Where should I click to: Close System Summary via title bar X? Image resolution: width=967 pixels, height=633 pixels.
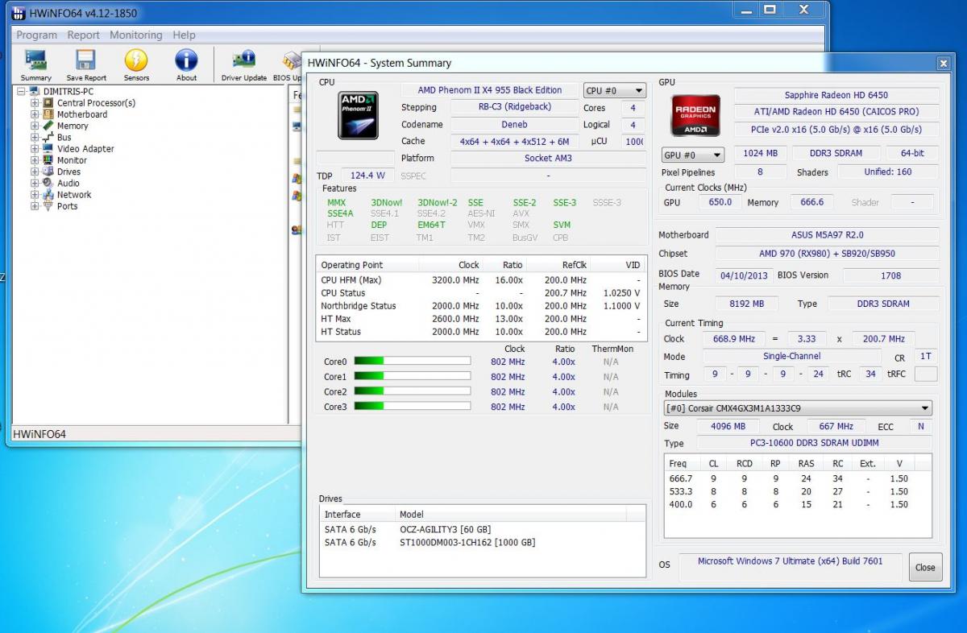(943, 63)
